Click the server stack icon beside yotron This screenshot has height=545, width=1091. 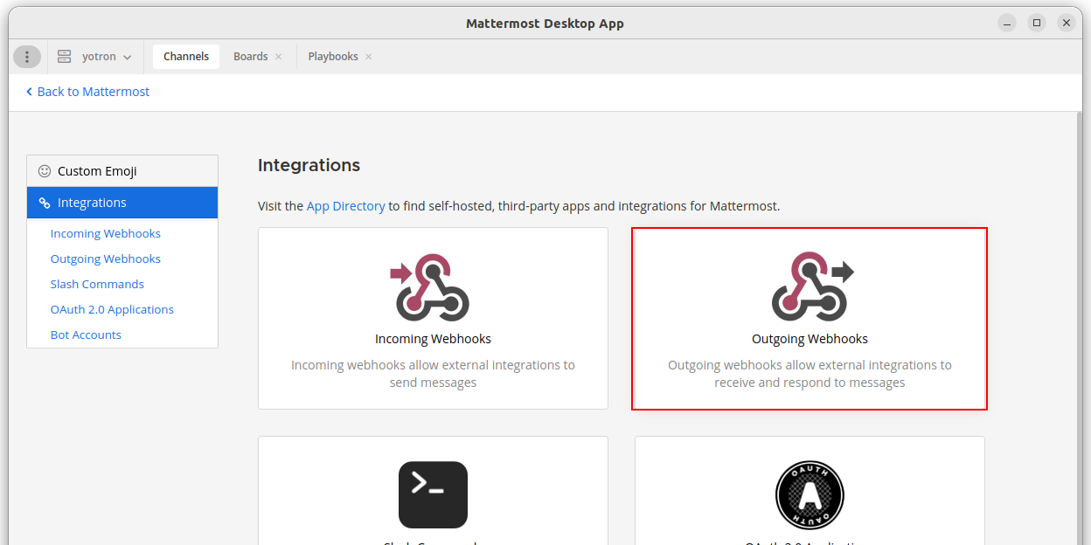click(x=64, y=57)
